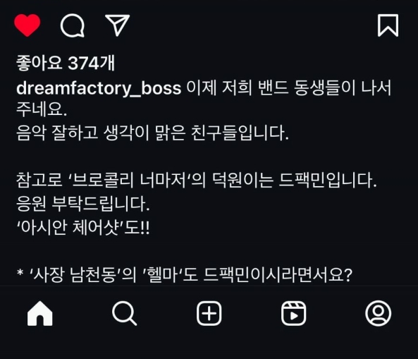This screenshot has width=418, height=359.
Task: Open the Search magnifier tab
Action: click(124, 313)
